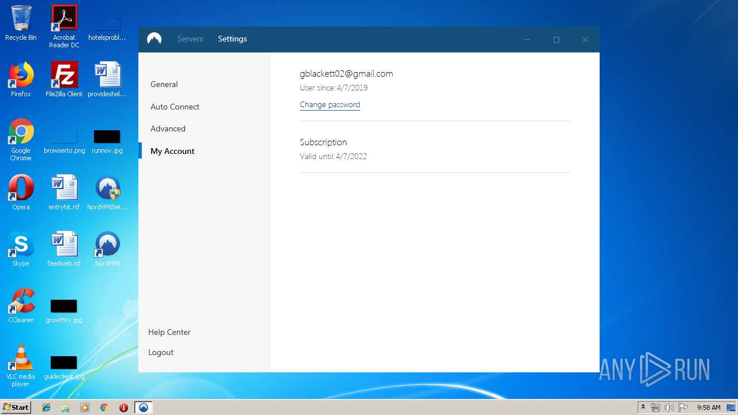Open Recycle Bin on desktop
The image size is (738, 415).
pyautogui.click(x=21, y=24)
